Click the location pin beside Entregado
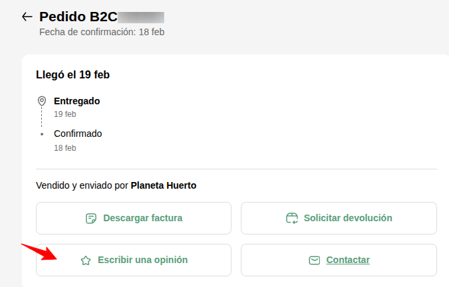 click(42, 101)
